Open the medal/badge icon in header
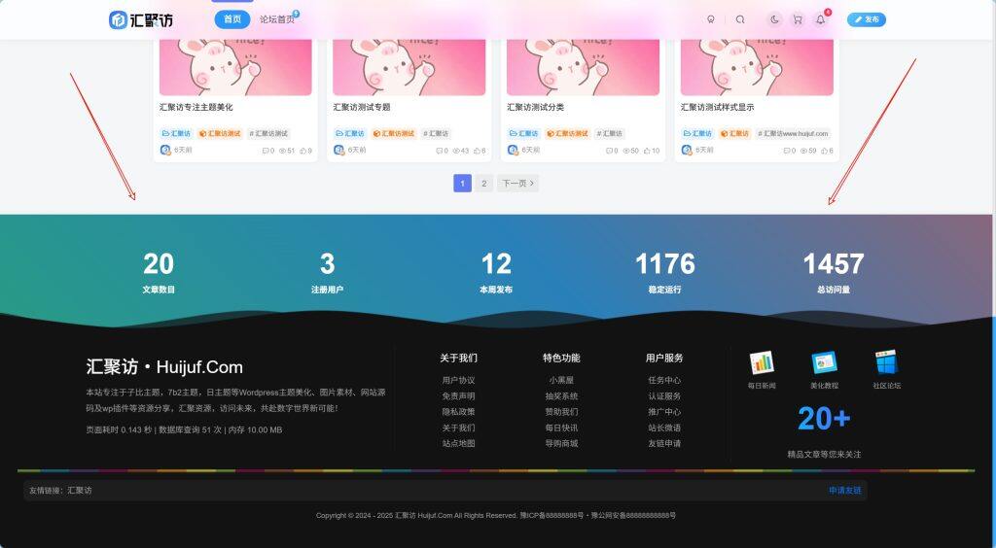This screenshot has height=548, width=996. pyautogui.click(x=711, y=19)
